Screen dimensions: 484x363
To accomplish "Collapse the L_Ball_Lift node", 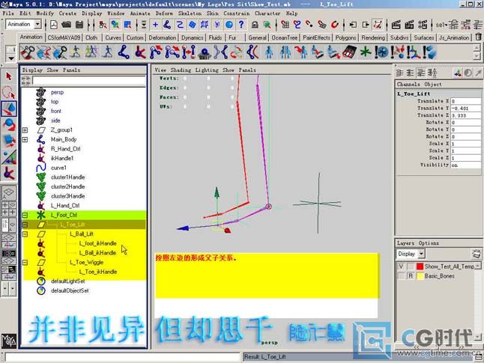I will pyautogui.click(x=25, y=234).
